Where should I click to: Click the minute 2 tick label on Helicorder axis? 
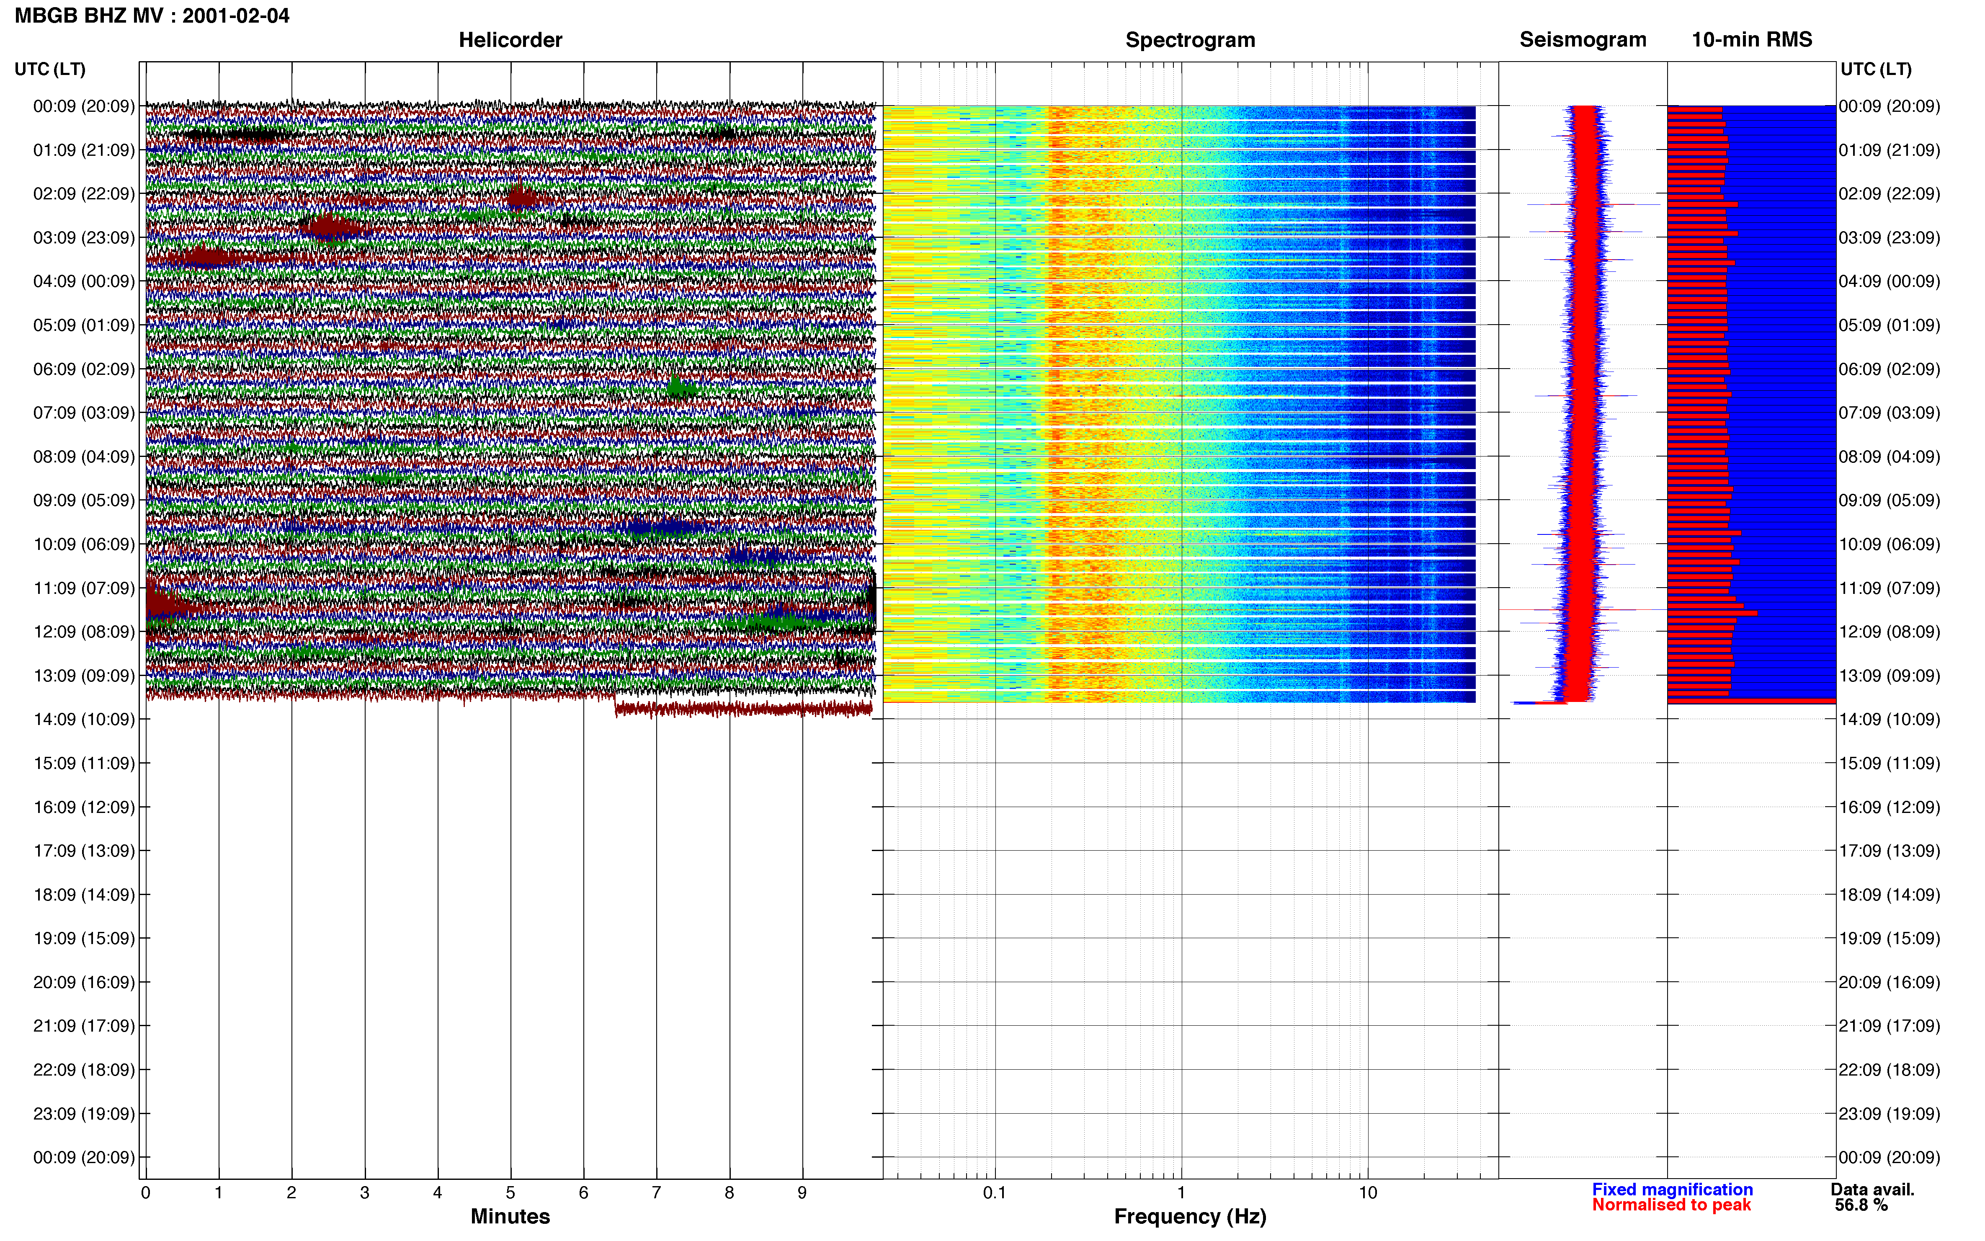[x=291, y=1192]
